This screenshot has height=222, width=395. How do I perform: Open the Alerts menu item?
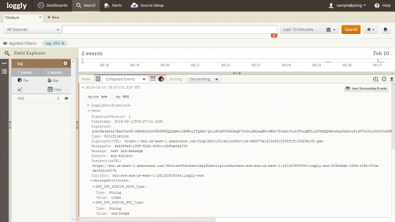[x=113, y=5]
